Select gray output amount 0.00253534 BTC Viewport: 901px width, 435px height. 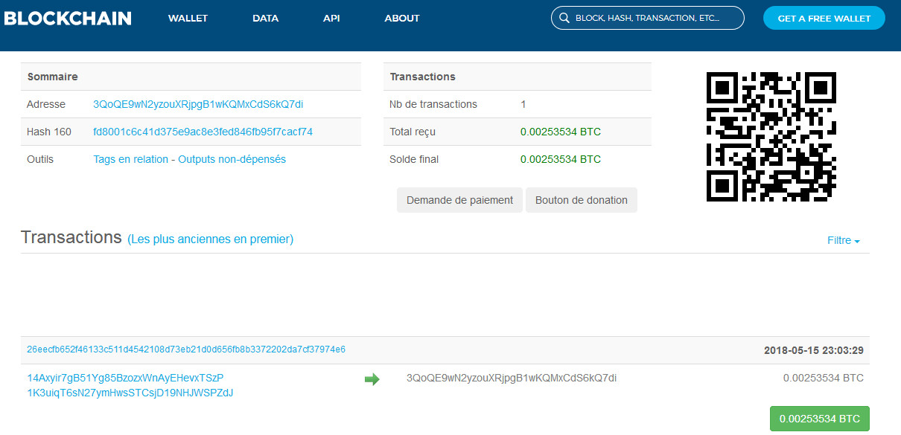click(x=824, y=378)
